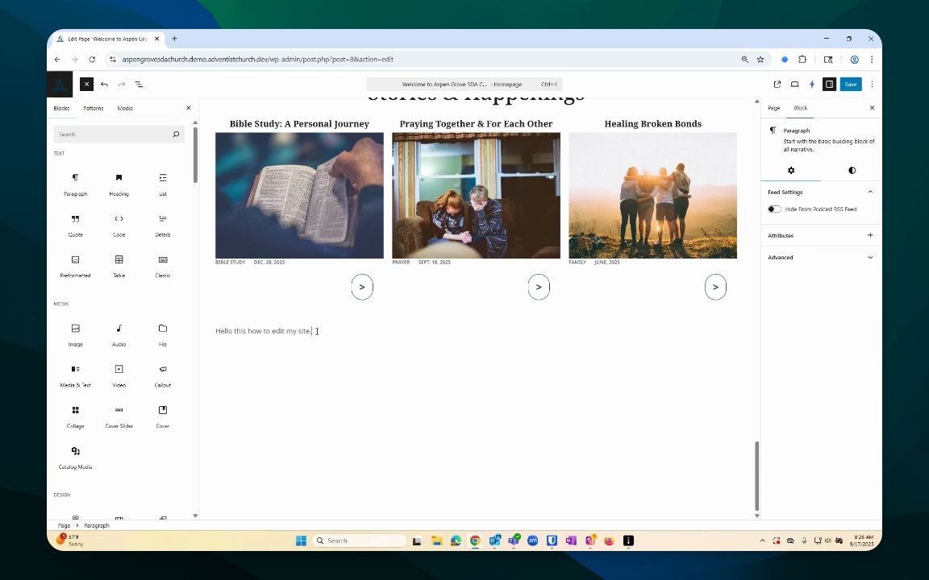This screenshot has width=929, height=580.
Task: Toggle Hide From Podcast RSS Feed
Action: (x=774, y=209)
